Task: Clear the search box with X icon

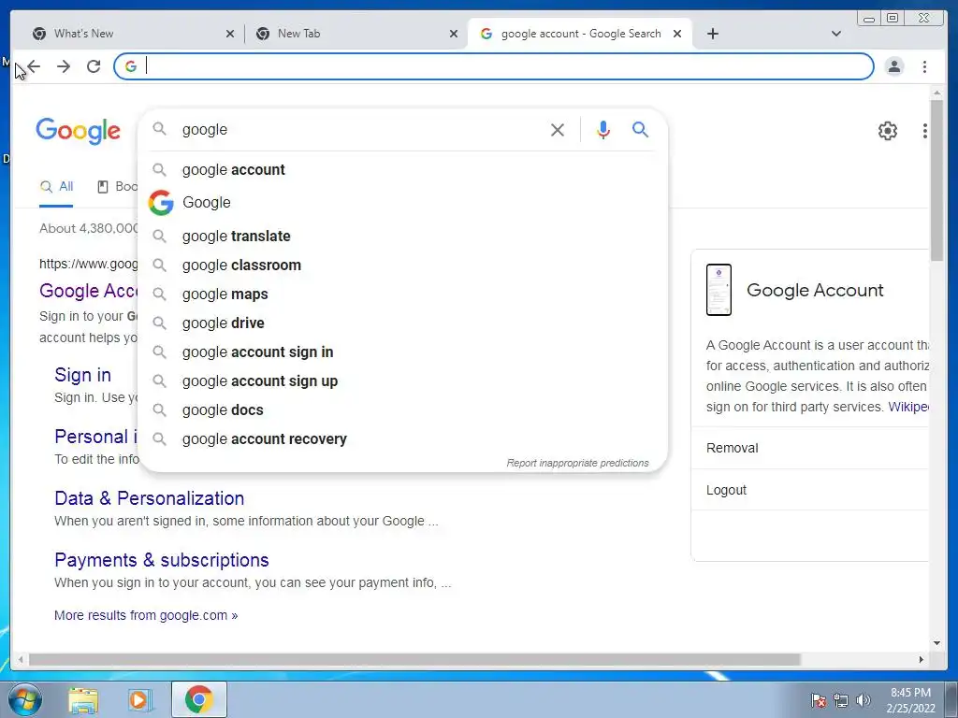Action: pyautogui.click(x=558, y=129)
